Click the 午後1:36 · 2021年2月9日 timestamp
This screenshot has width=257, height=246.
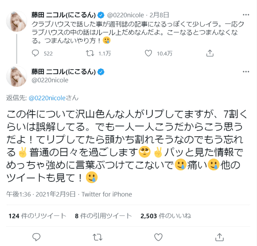pyautogui.click(x=41, y=194)
